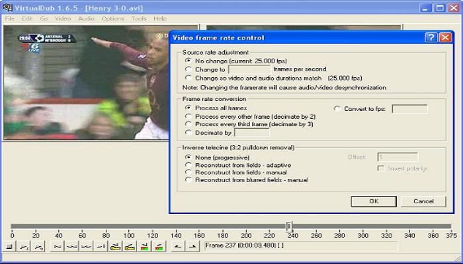
Task: Open the Audio menu
Action: click(x=86, y=18)
